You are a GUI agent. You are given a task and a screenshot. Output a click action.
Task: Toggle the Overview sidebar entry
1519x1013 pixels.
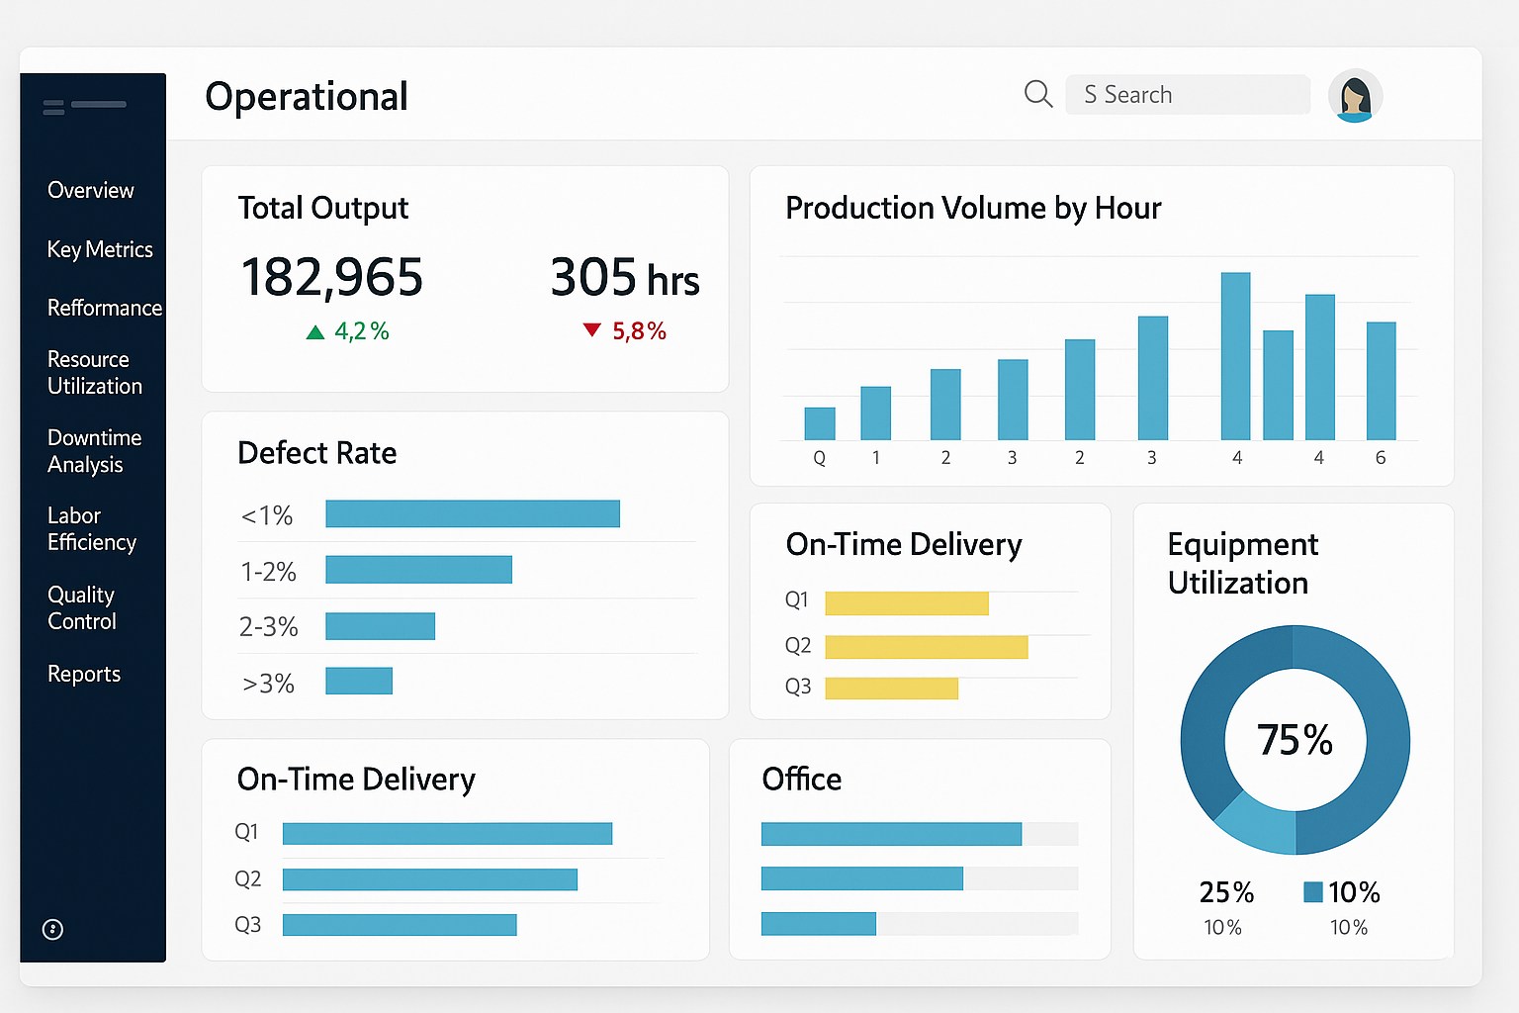point(90,190)
